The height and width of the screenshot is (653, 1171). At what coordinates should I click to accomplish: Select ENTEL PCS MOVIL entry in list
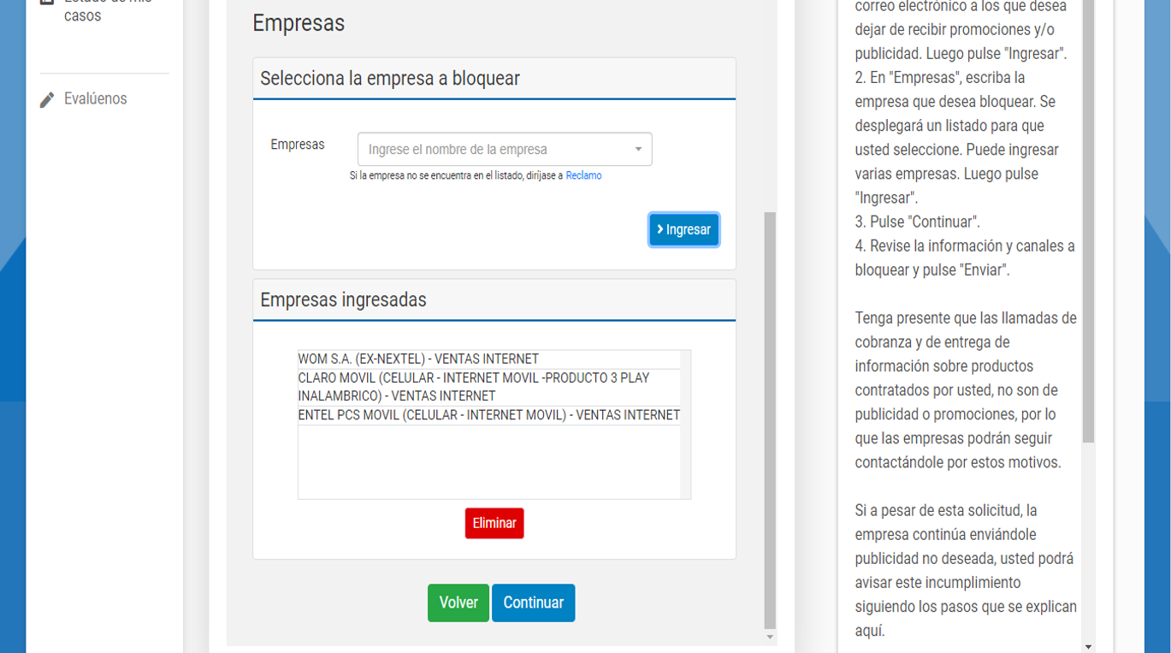coord(488,415)
